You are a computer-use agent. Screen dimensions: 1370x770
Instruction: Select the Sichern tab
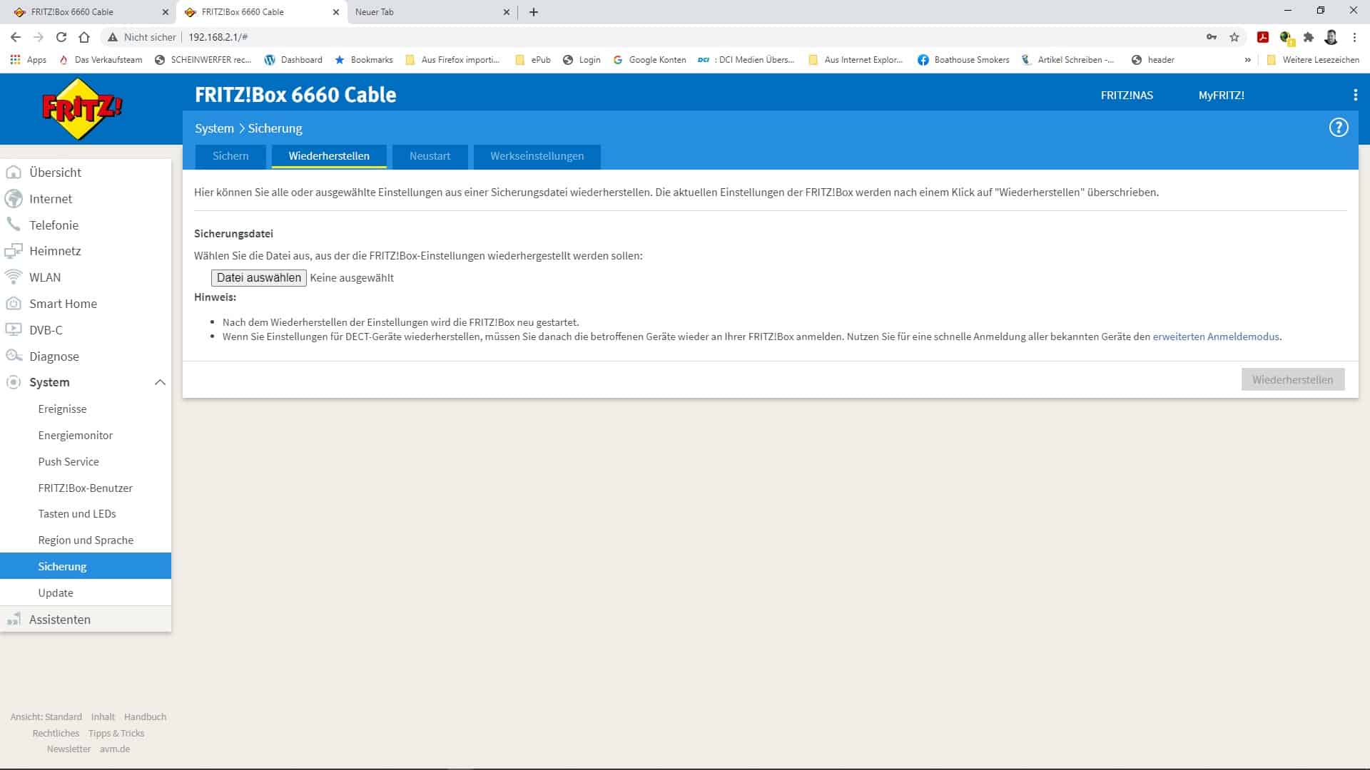tap(230, 156)
